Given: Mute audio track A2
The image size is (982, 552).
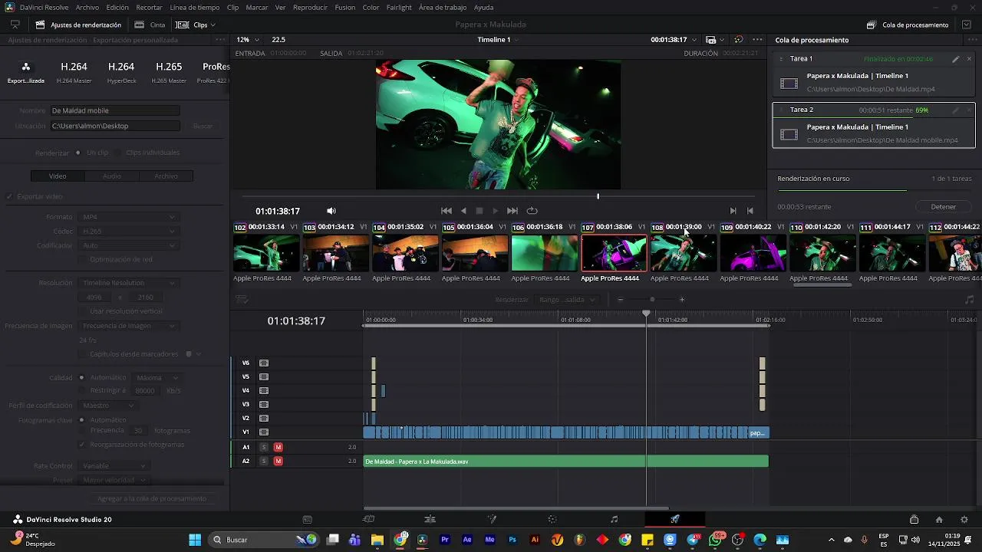Looking at the screenshot, I should click(x=278, y=461).
